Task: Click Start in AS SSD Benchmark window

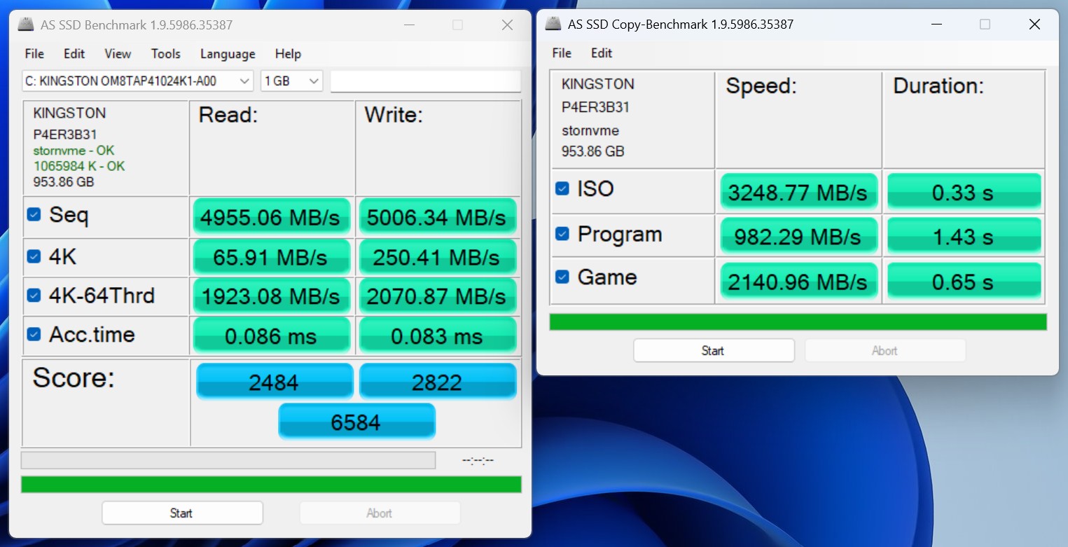Action: [182, 513]
